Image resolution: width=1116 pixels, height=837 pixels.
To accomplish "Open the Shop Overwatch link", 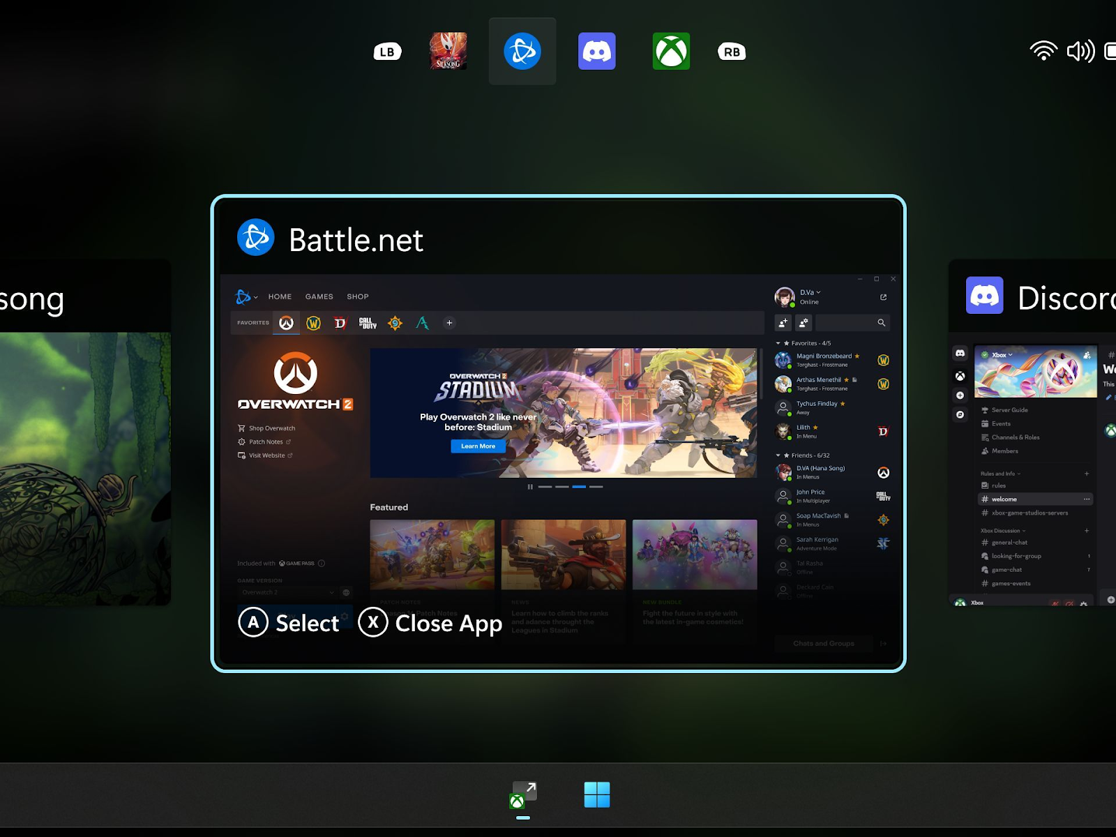I will pyautogui.click(x=266, y=428).
